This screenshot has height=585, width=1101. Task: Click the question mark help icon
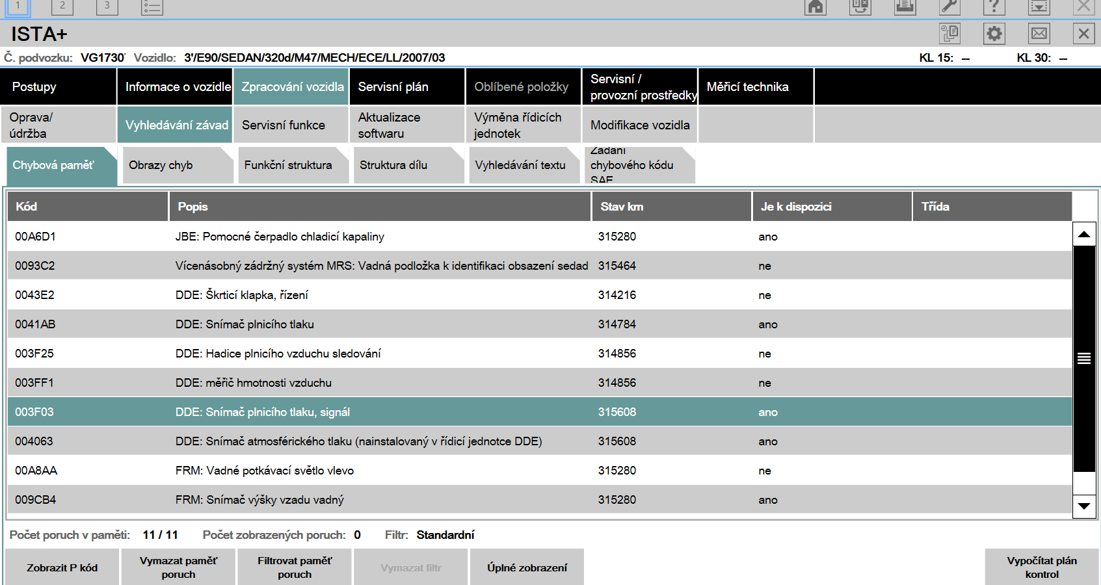(994, 7)
